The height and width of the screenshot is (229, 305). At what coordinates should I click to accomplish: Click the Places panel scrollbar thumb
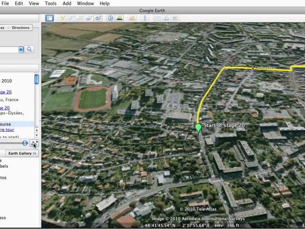click(x=37, y=79)
